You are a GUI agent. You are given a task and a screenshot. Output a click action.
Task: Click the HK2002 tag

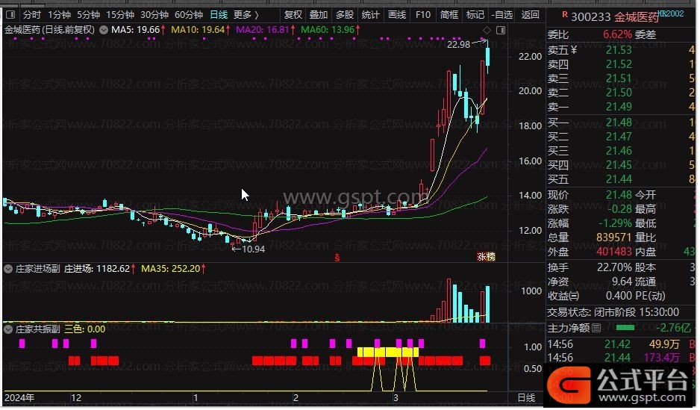(671, 13)
